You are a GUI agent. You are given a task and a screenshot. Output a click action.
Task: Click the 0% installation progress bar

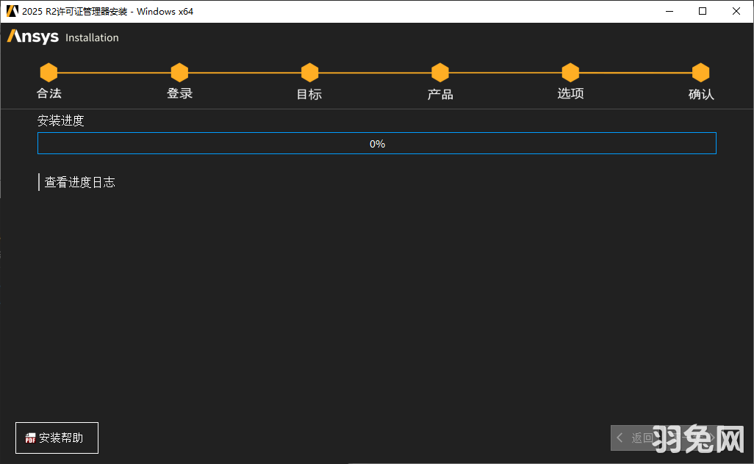click(376, 144)
